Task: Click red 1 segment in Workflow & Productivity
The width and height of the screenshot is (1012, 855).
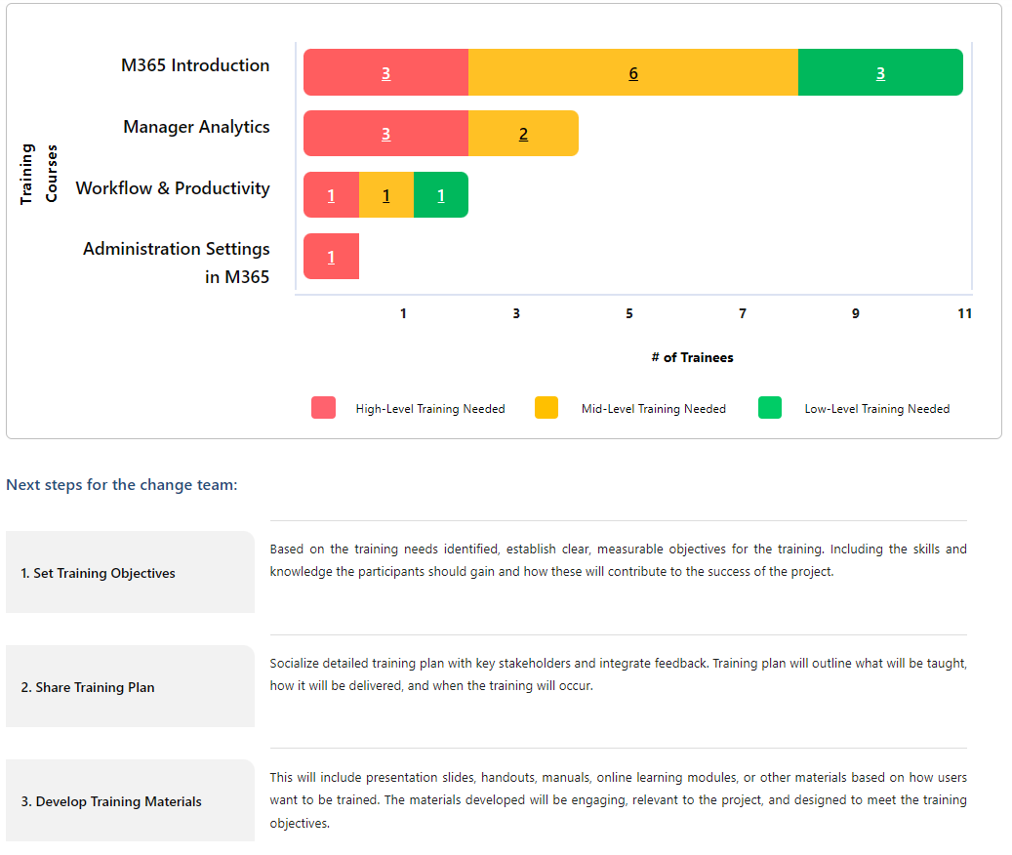Action: 331,195
